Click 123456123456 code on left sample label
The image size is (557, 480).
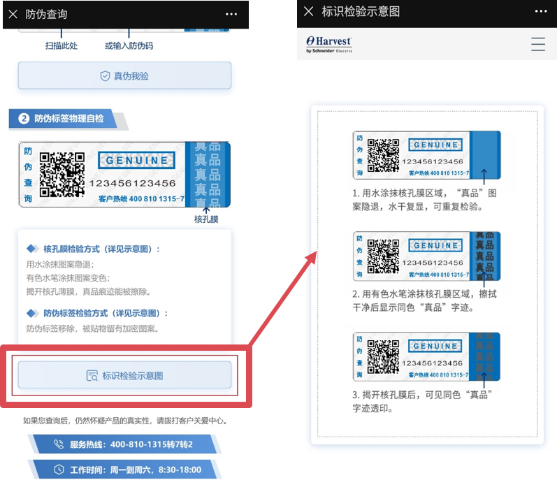(x=132, y=183)
